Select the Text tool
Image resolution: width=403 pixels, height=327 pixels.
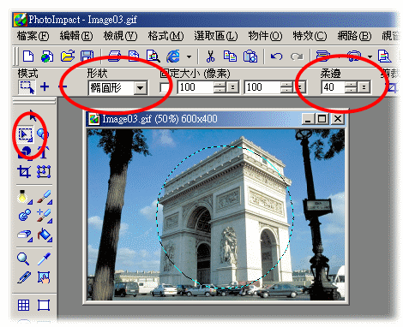[44, 152]
